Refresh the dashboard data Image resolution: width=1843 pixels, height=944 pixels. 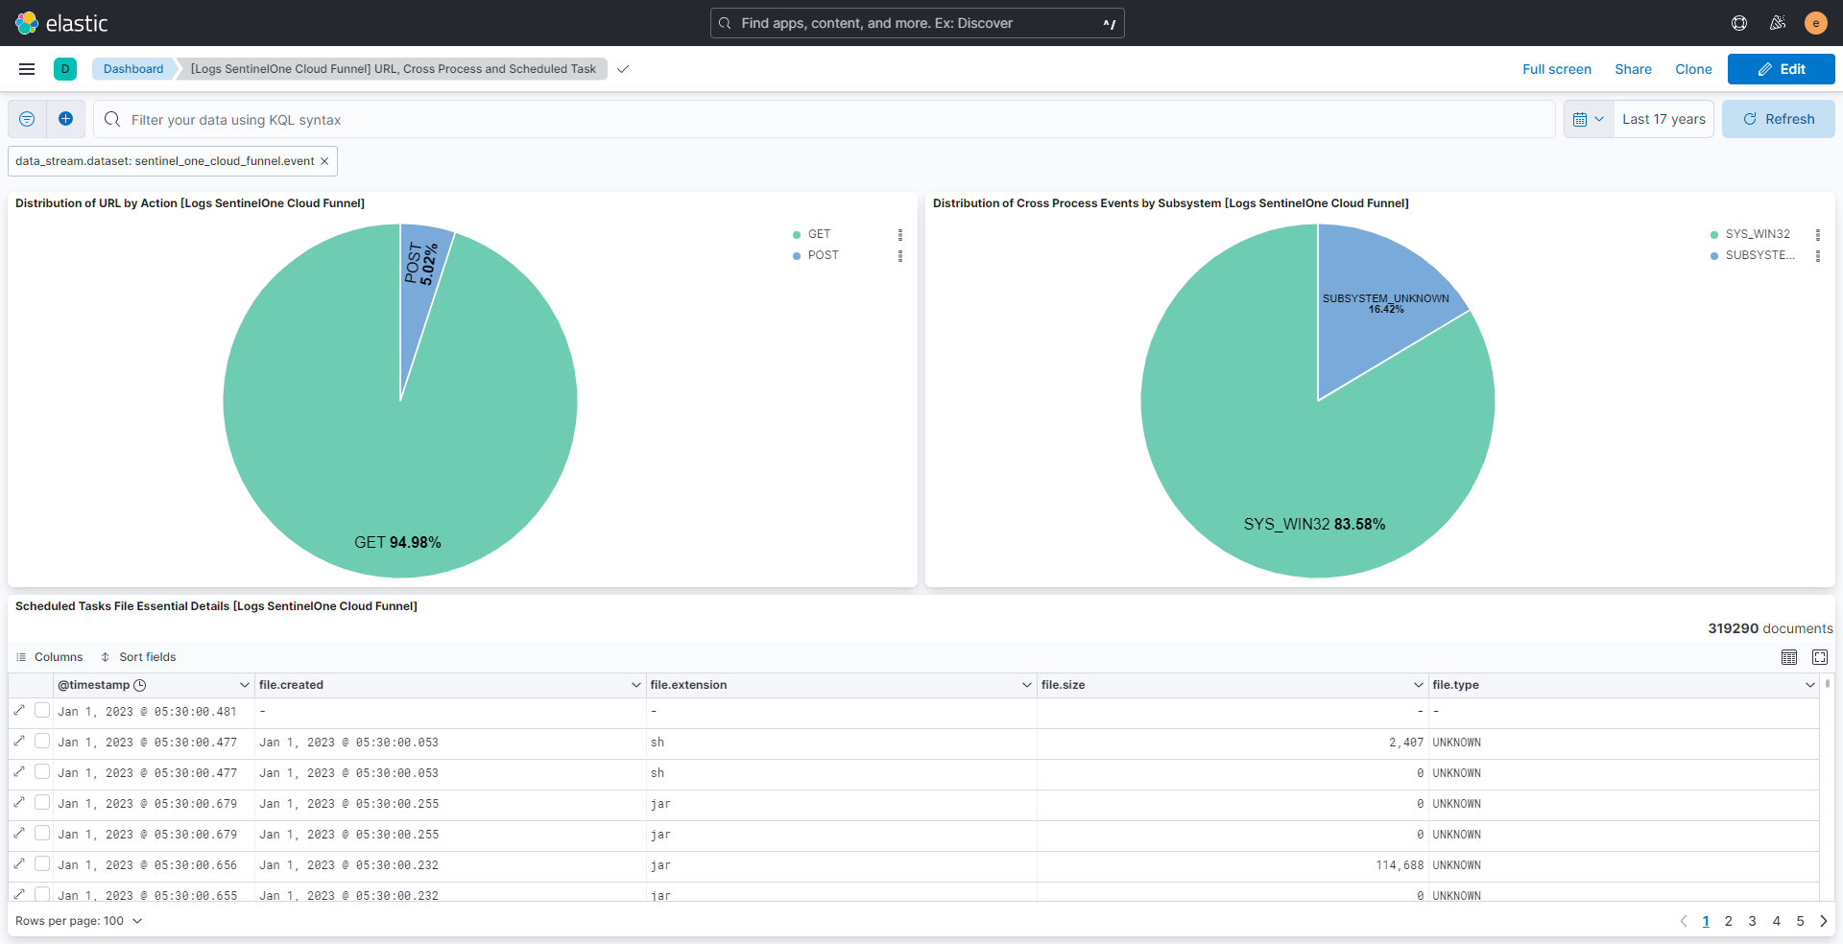[1778, 119]
